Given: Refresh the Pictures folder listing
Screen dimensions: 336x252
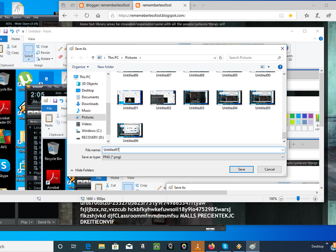Looking at the screenshot, I should pos(221,58).
